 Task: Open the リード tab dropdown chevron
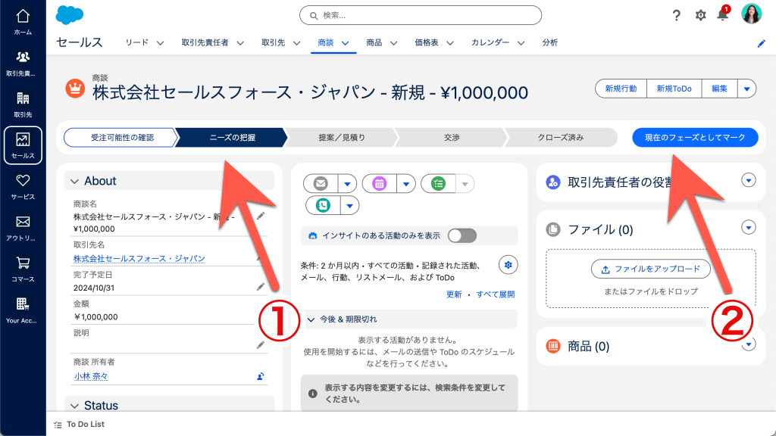tap(161, 43)
